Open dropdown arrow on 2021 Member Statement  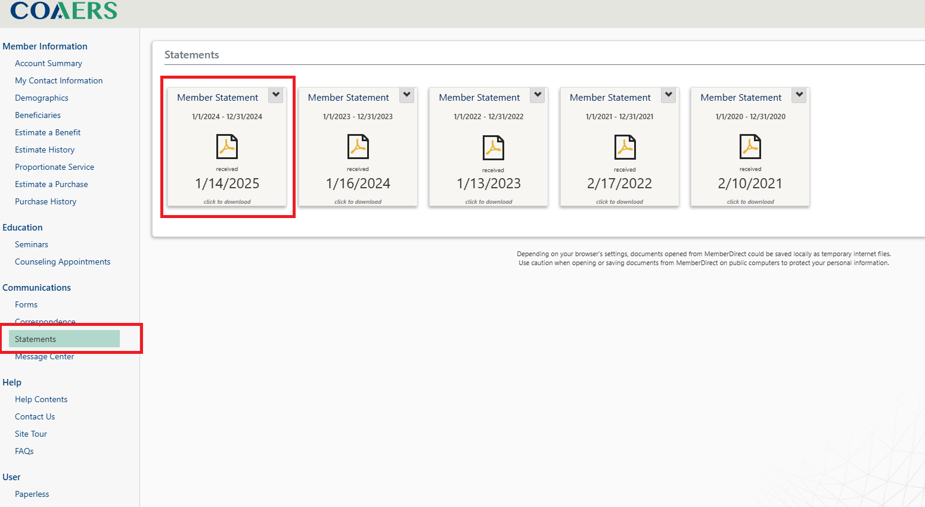pyautogui.click(x=669, y=95)
